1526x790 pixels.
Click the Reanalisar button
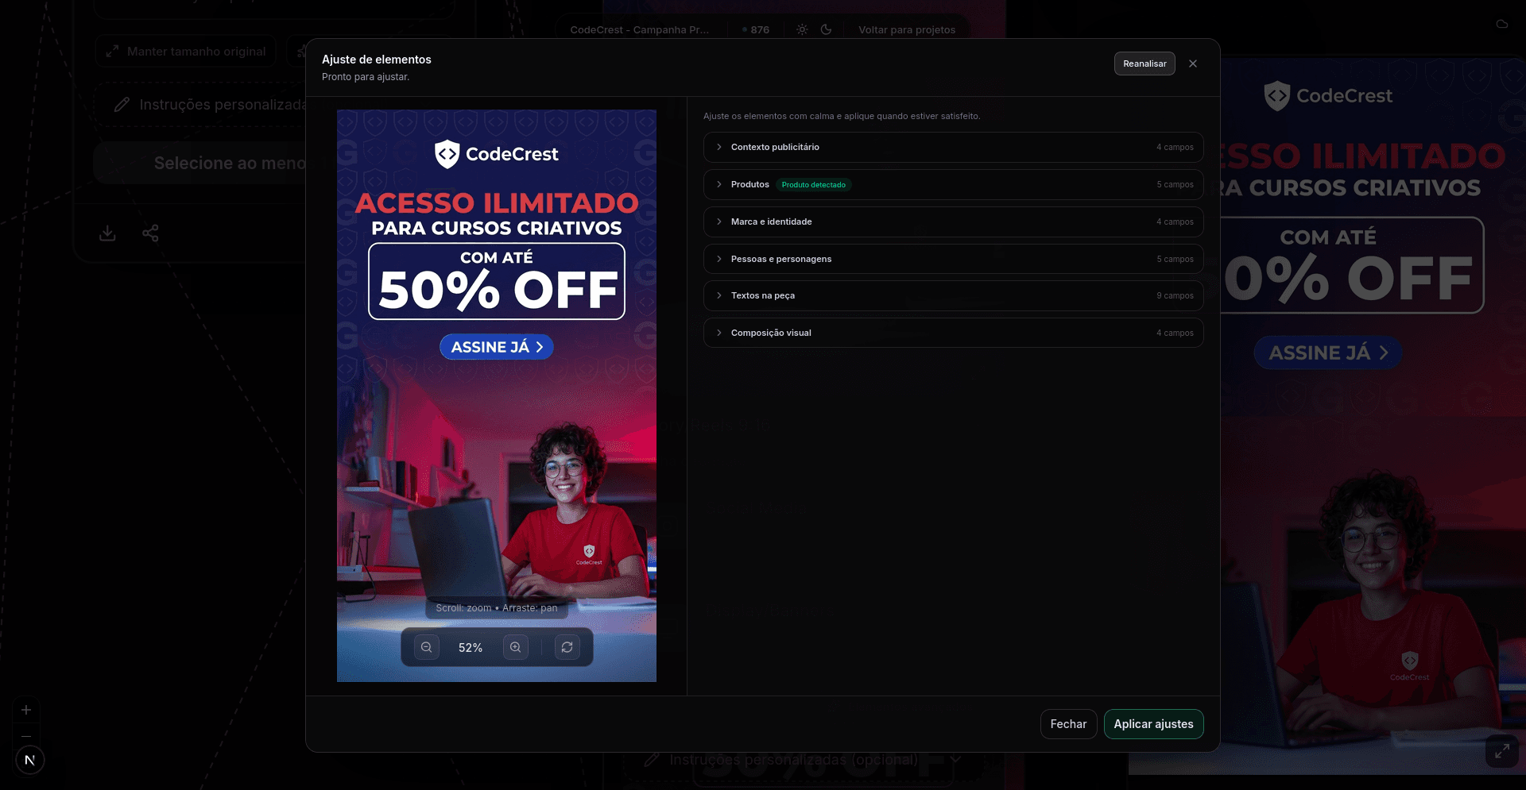pyautogui.click(x=1144, y=64)
